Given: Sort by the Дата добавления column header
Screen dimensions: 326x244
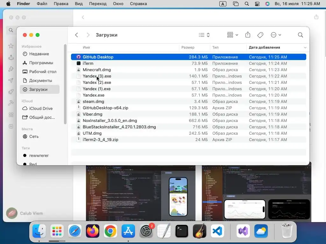Looking at the screenshot, I should (264, 47).
